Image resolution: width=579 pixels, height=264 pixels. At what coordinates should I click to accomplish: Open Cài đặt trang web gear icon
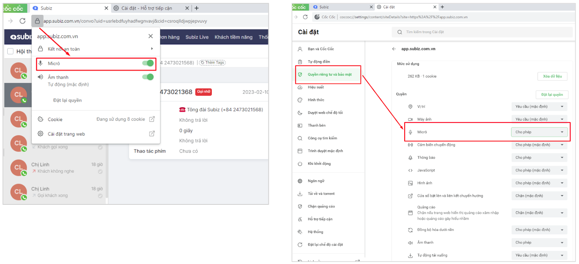41,134
